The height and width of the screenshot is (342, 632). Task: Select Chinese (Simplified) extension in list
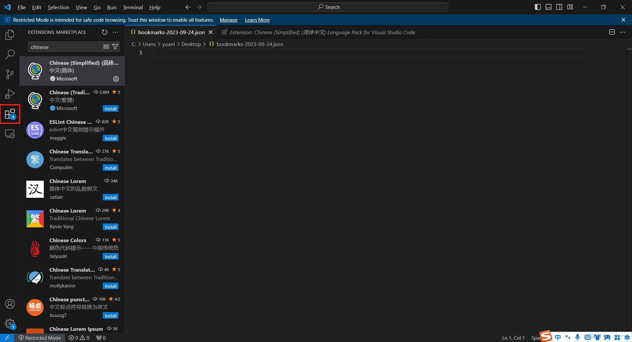click(72, 71)
